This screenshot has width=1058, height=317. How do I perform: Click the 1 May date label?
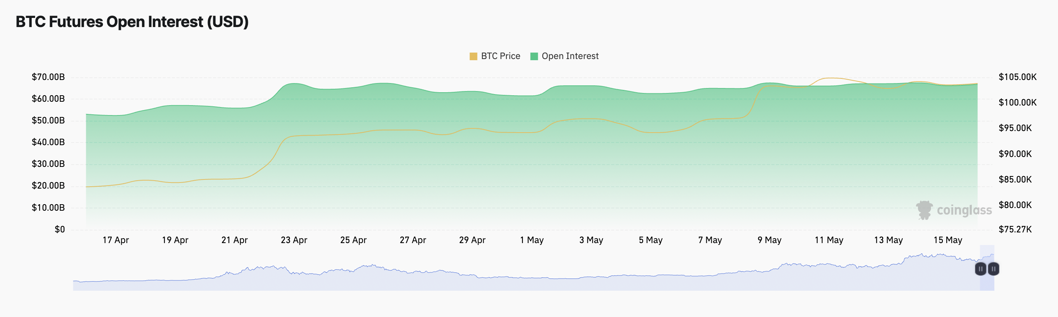(x=531, y=240)
